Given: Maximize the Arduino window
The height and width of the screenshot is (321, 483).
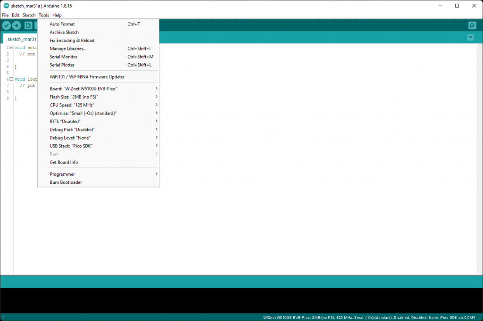Looking at the screenshot, I should click(457, 6).
